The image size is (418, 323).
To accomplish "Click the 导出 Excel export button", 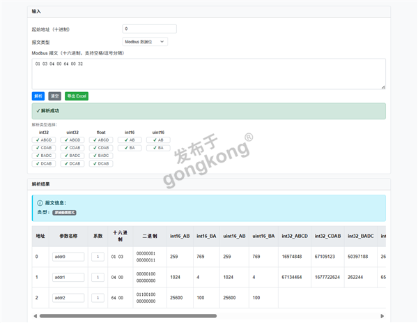I will [77, 96].
